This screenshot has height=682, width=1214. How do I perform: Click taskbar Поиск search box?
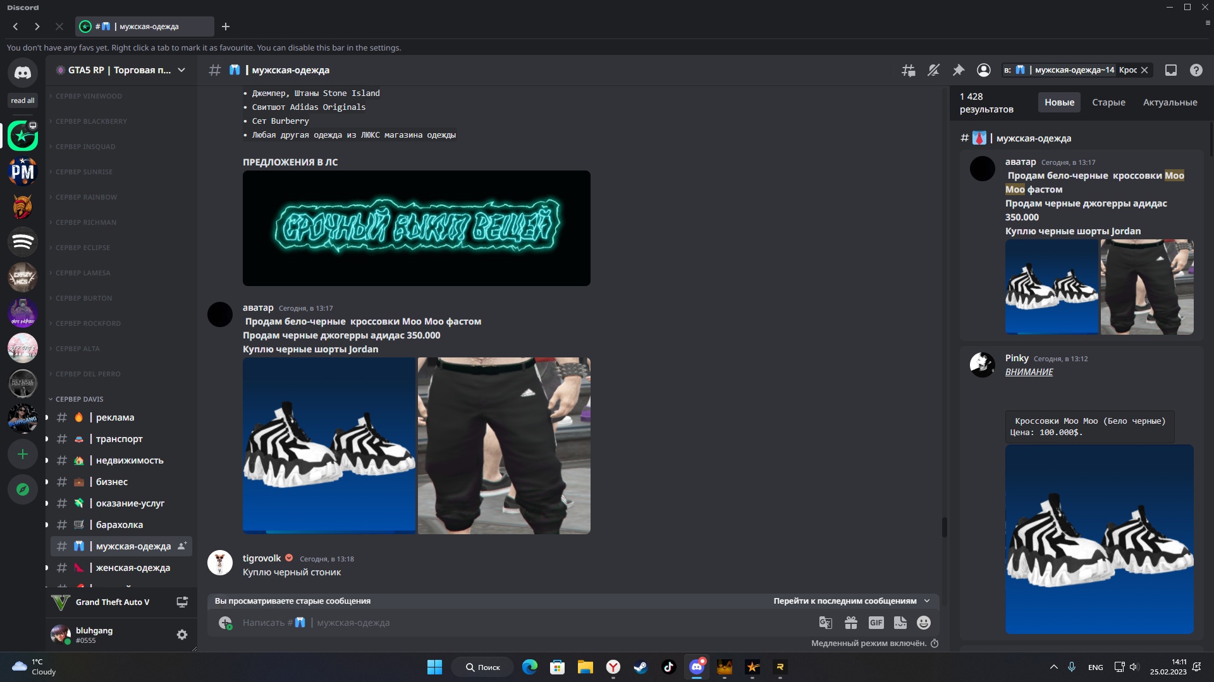(482, 667)
